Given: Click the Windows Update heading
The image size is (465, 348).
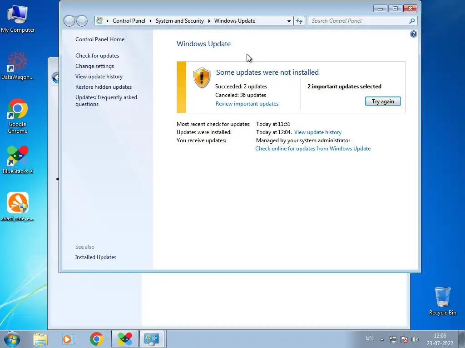Looking at the screenshot, I should pyautogui.click(x=203, y=44).
